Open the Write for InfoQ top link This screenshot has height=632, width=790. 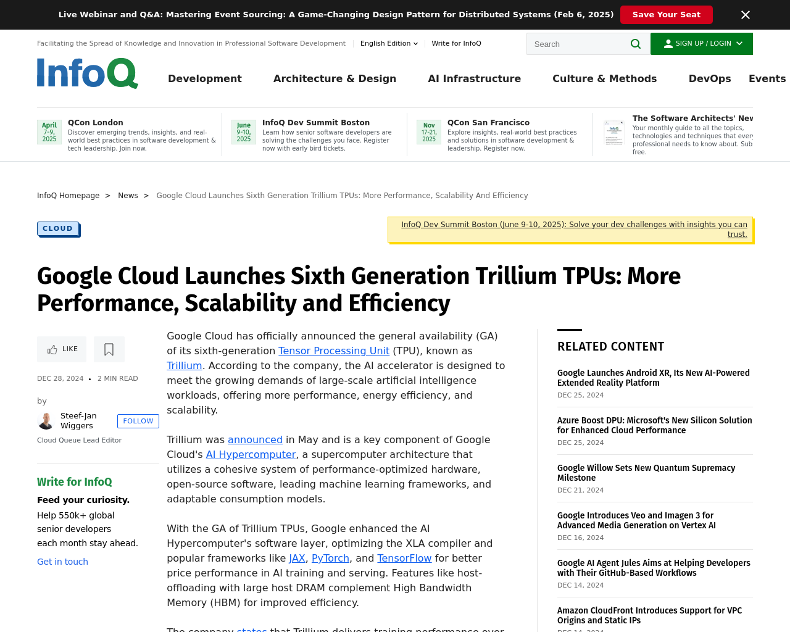point(456,43)
